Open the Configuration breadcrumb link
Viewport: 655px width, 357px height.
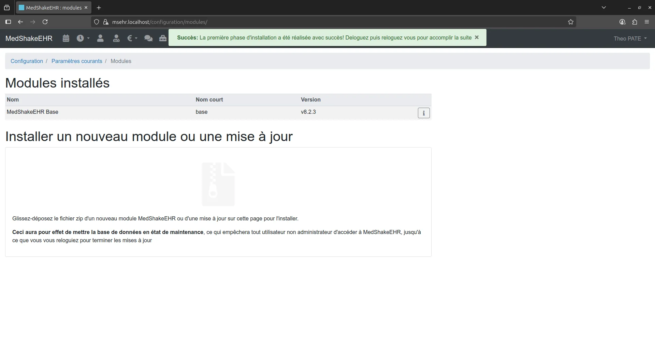tap(27, 61)
